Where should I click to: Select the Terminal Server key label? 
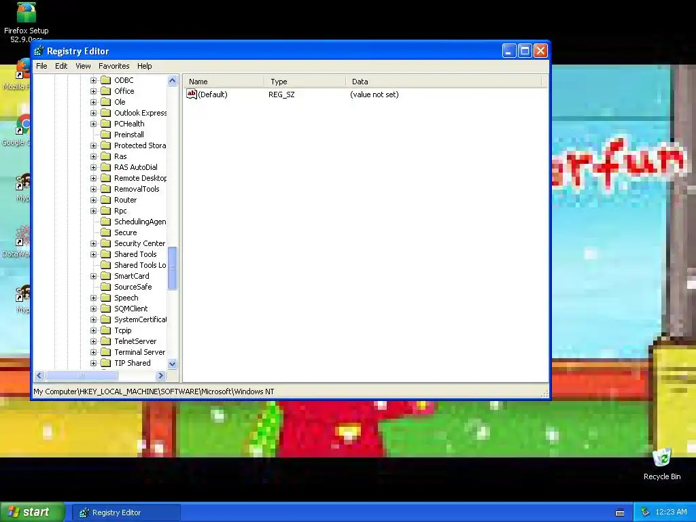coord(139,352)
